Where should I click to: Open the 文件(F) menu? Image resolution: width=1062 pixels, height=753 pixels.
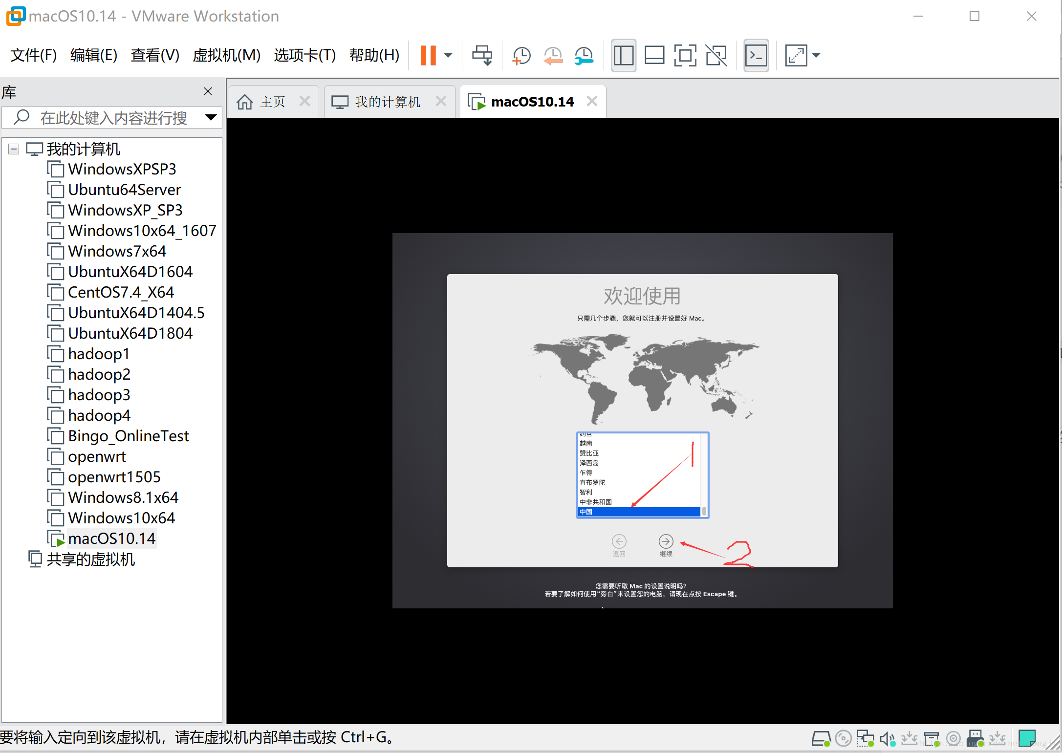click(x=33, y=55)
